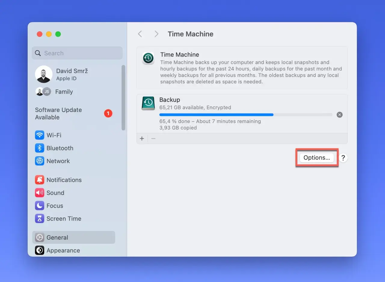The height and width of the screenshot is (282, 385).
Task: Select the Bluetooth icon in sidebar
Action: [x=39, y=148]
